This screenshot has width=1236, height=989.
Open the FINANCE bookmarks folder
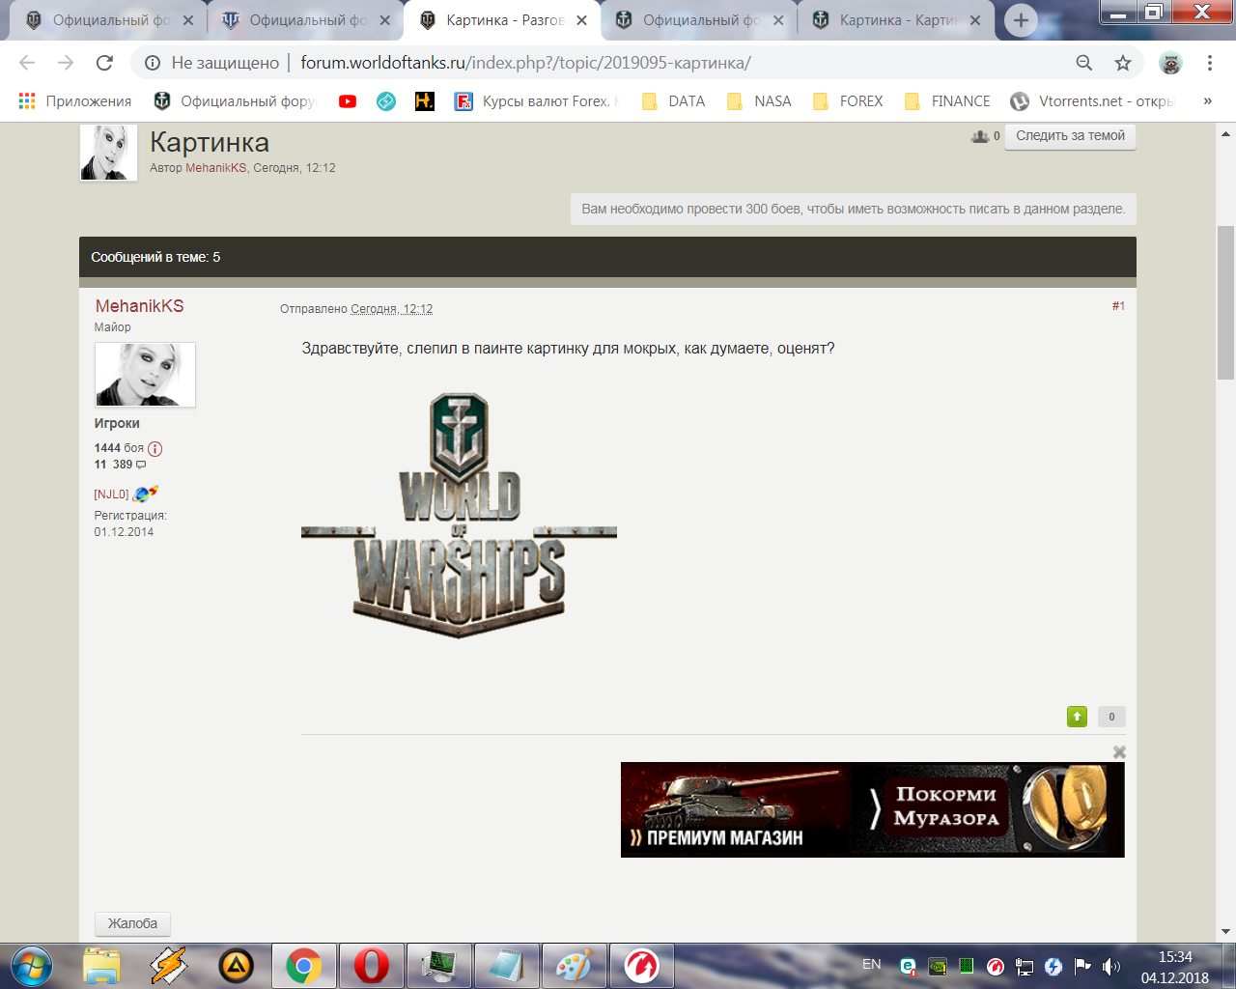(947, 101)
